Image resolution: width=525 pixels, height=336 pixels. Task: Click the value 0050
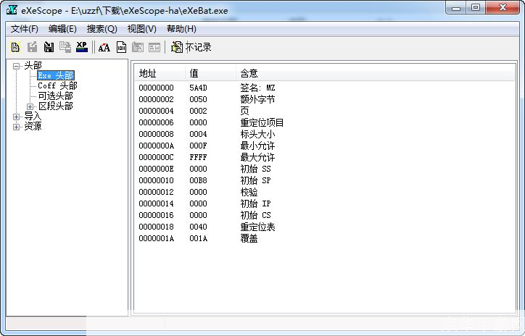(198, 100)
